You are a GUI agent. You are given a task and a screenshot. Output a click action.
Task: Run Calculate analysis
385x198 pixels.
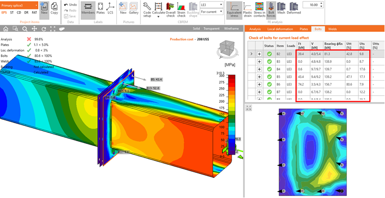[159, 8]
